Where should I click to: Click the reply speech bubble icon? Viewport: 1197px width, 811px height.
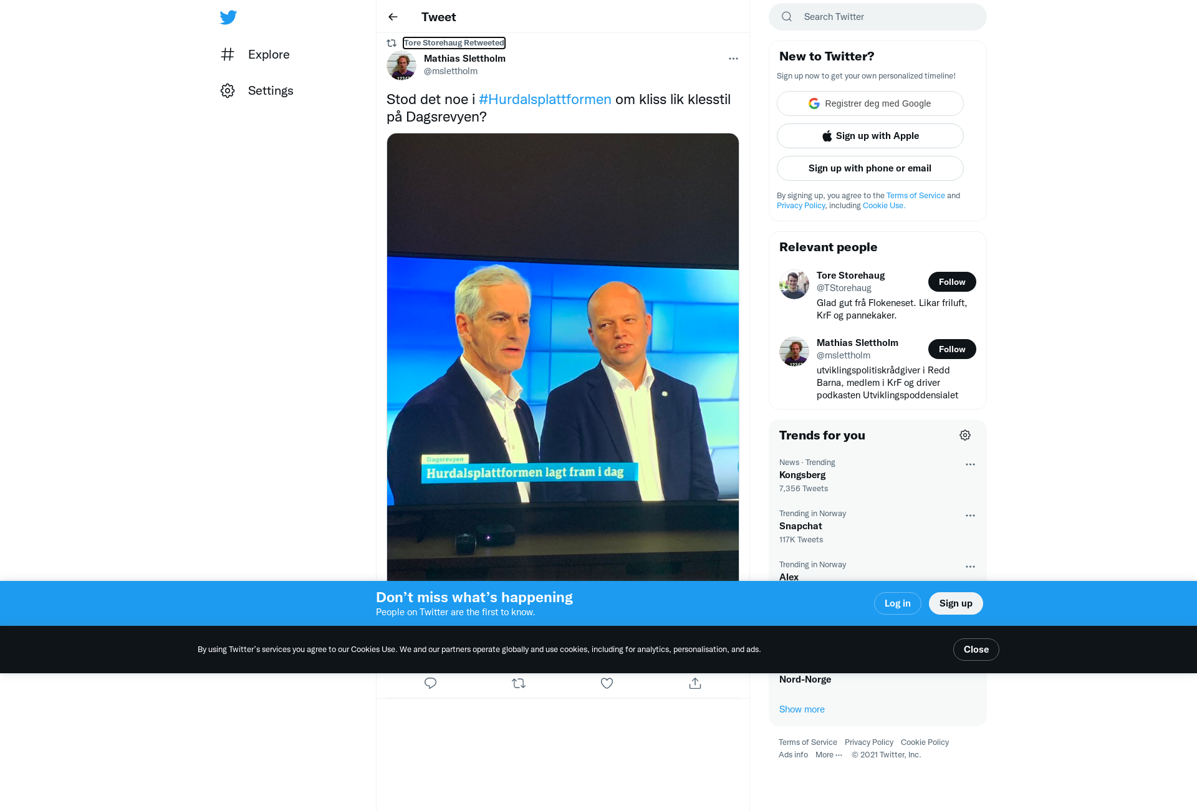(x=430, y=683)
